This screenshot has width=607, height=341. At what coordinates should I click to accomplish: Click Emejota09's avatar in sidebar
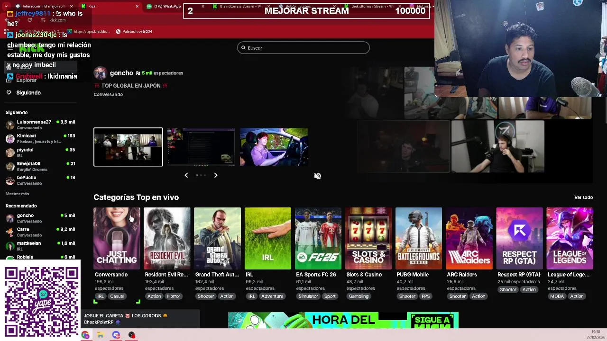(10, 166)
